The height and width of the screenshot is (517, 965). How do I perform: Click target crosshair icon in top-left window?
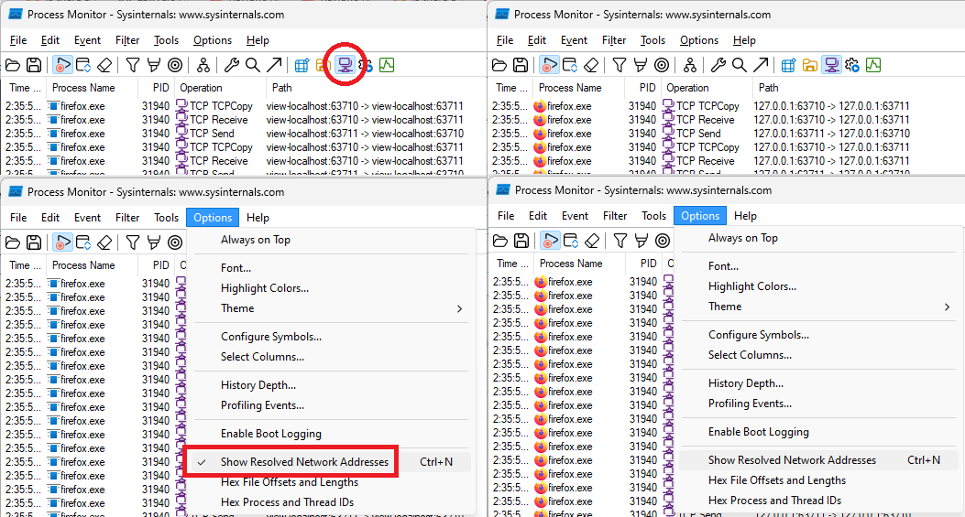(175, 65)
